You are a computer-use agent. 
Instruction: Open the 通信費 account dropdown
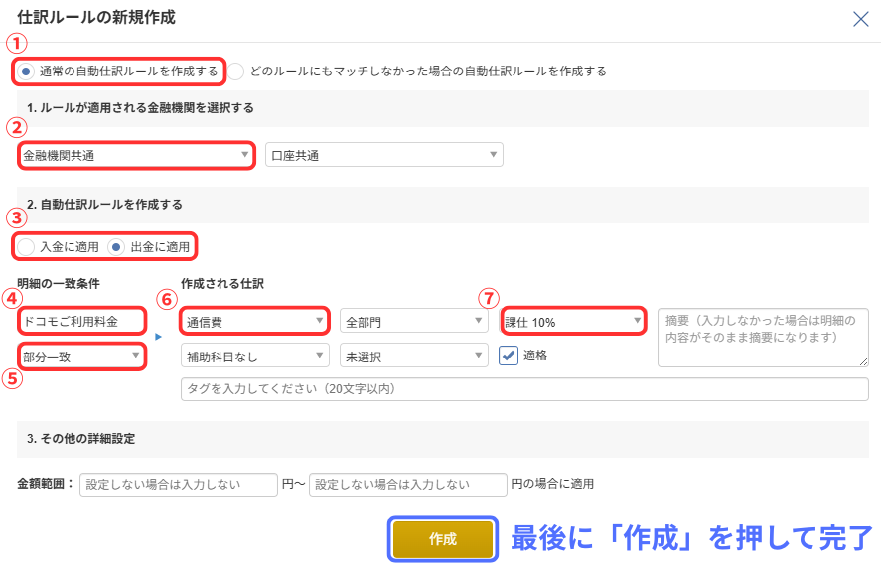[255, 322]
